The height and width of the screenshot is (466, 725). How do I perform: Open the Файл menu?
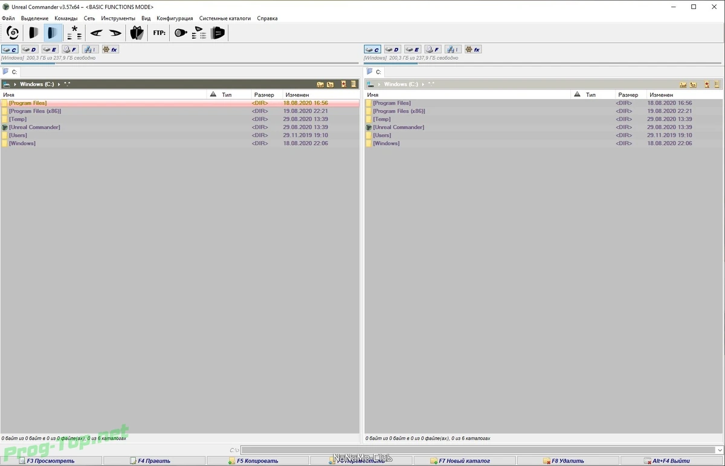[x=8, y=18]
